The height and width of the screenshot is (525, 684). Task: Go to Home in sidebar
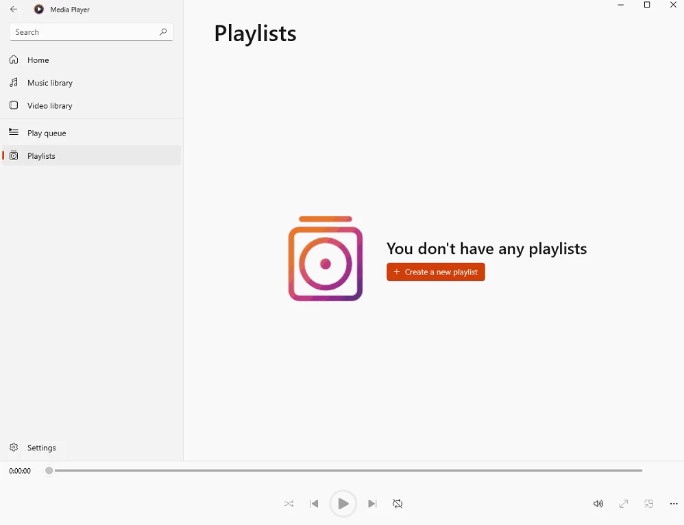point(38,60)
